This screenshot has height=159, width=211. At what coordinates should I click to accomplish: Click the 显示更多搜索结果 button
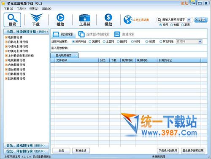click(x=193, y=151)
